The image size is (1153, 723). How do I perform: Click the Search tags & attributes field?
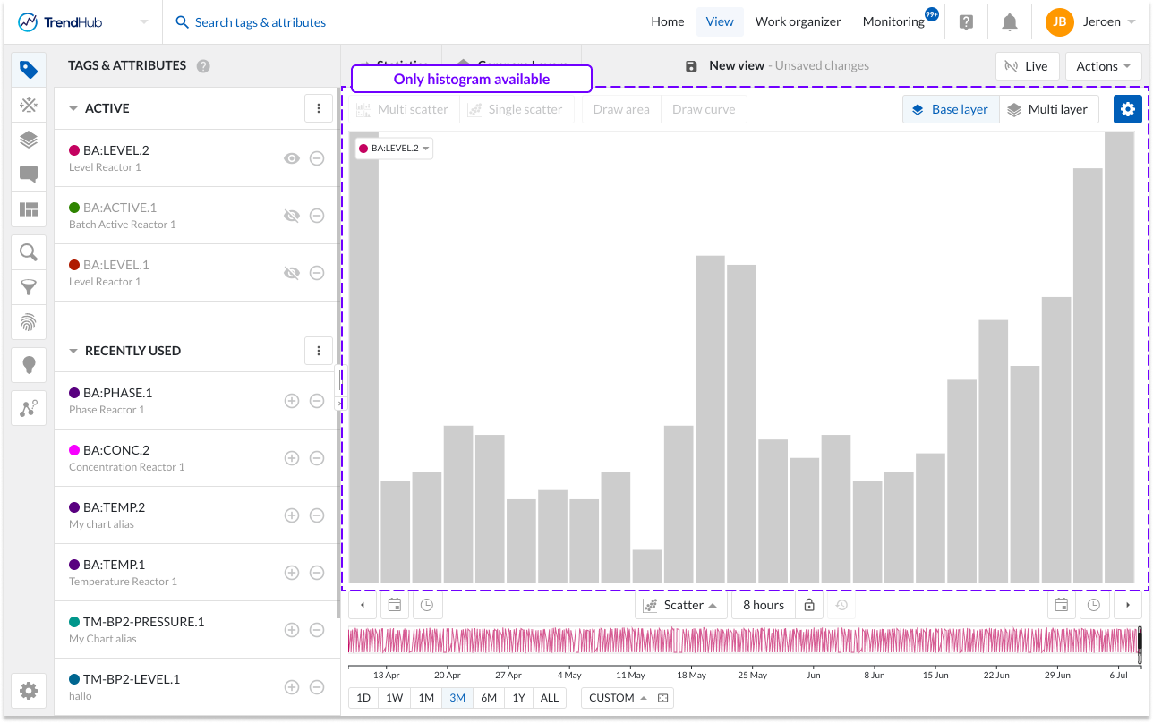tap(260, 22)
